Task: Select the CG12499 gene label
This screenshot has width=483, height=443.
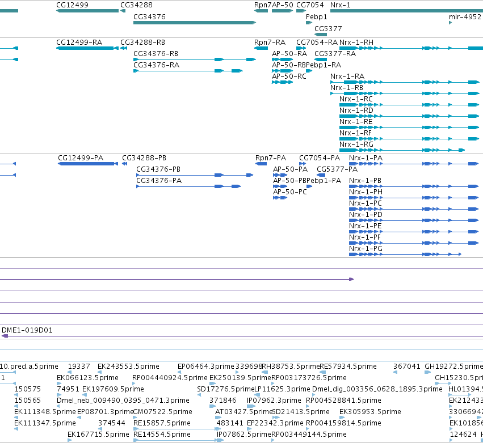Action: [72, 5]
